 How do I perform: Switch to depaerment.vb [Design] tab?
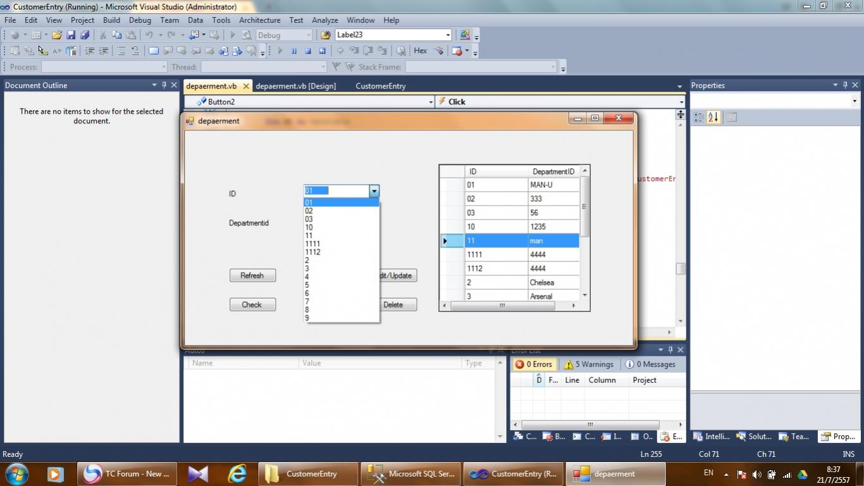tap(296, 86)
